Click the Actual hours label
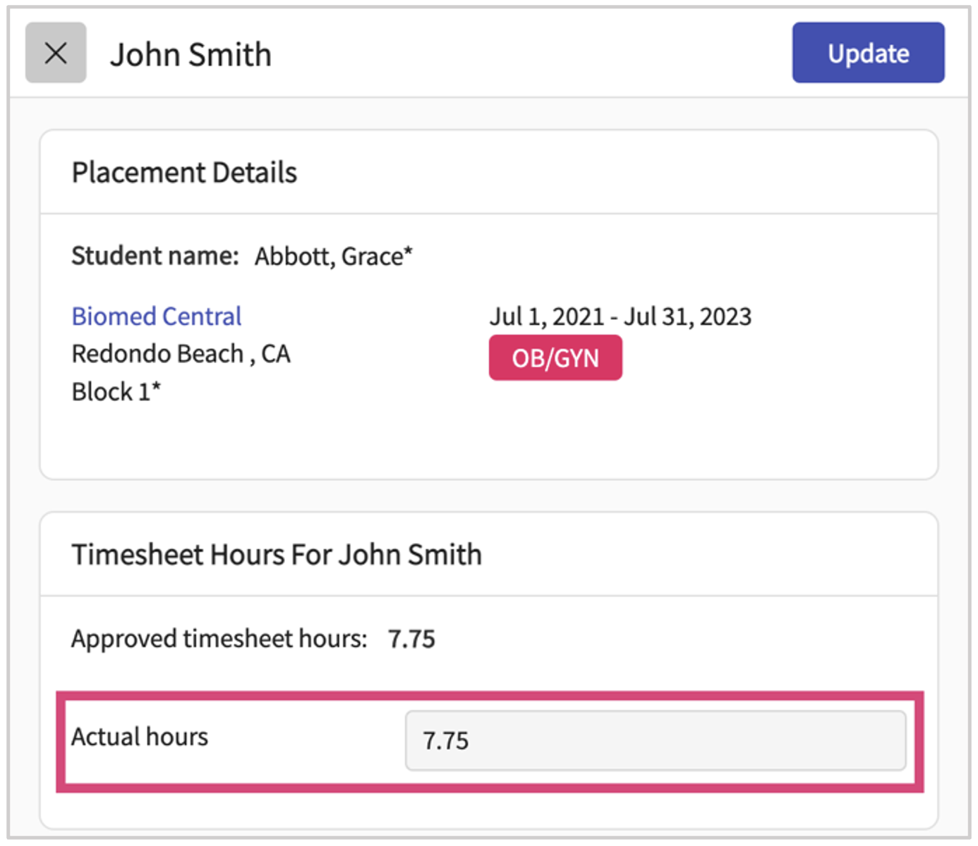Viewport: 978px width, 846px height. click(x=140, y=737)
